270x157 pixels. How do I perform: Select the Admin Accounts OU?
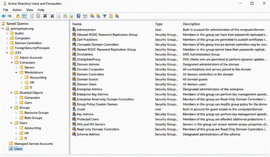pos(31,58)
